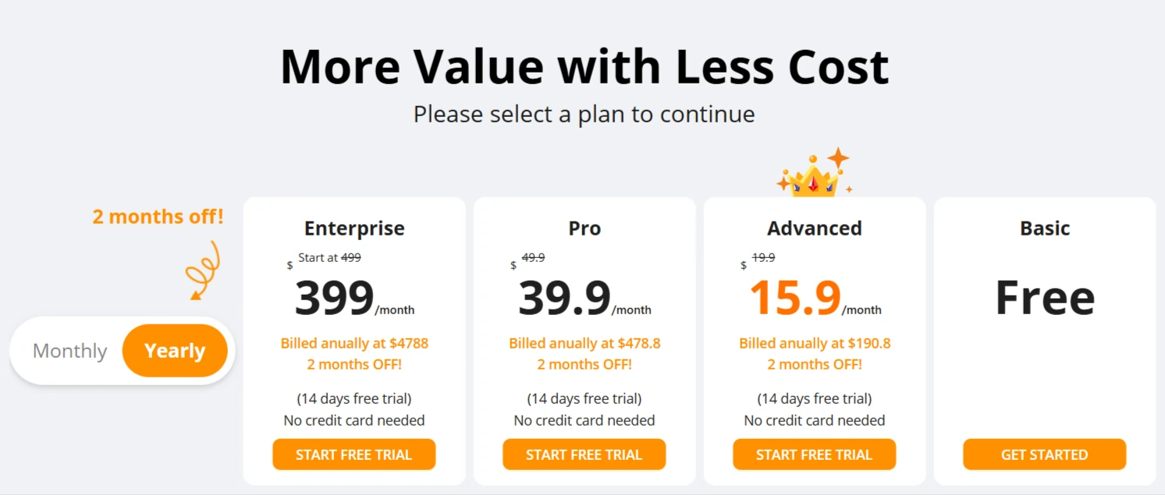Start free trial for Enterprise plan

tap(353, 454)
